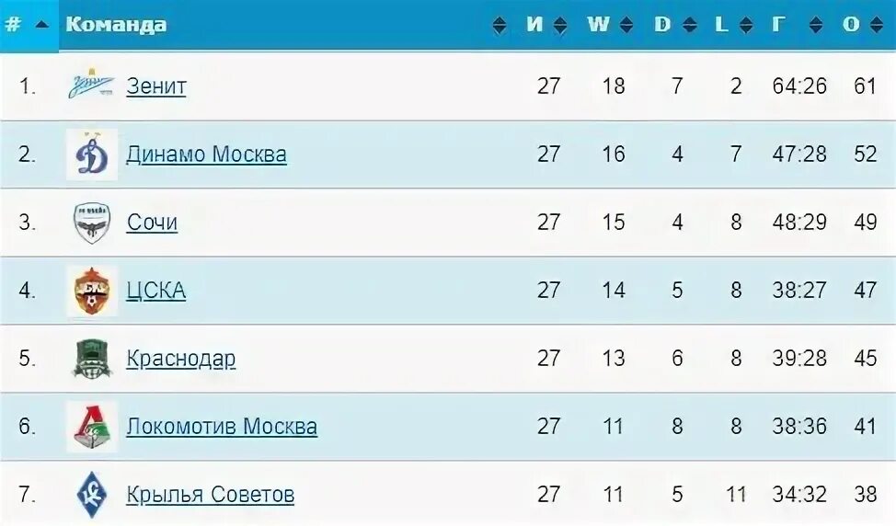The height and width of the screenshot is (526, 896).
Task: Open the Динамо Москва team link
Action: [206, 154]
